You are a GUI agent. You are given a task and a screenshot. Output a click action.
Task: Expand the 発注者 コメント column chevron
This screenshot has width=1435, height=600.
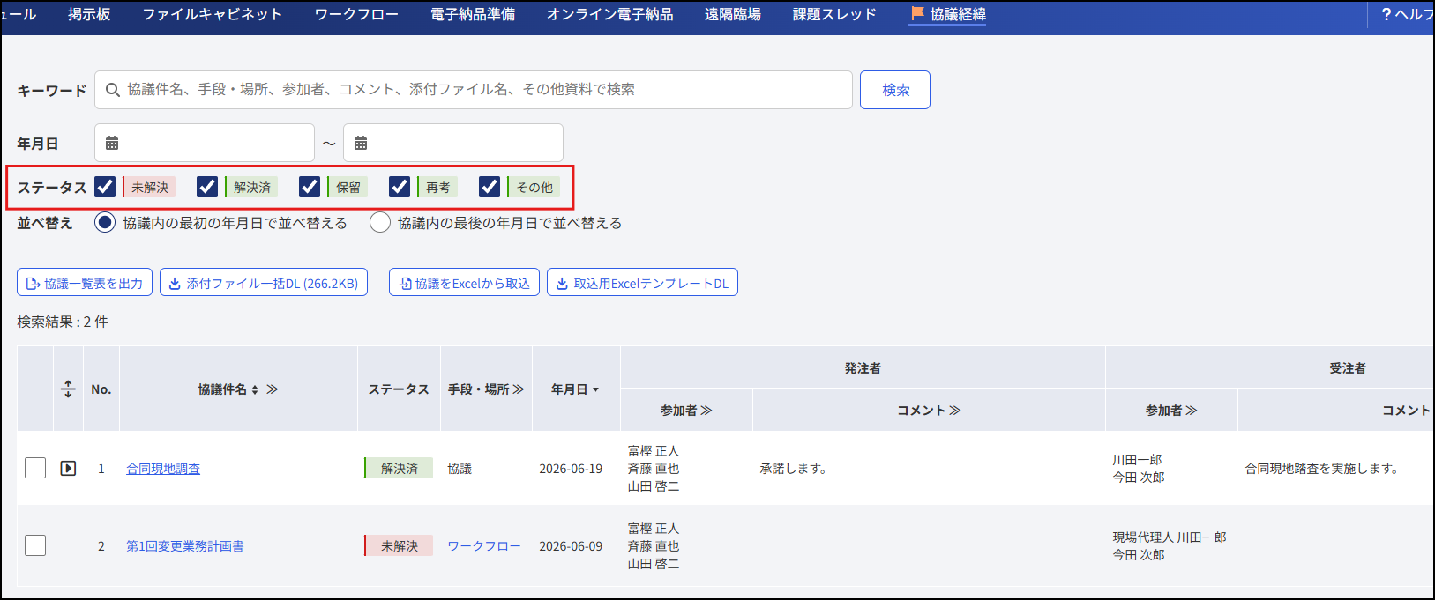coord(955,410)
